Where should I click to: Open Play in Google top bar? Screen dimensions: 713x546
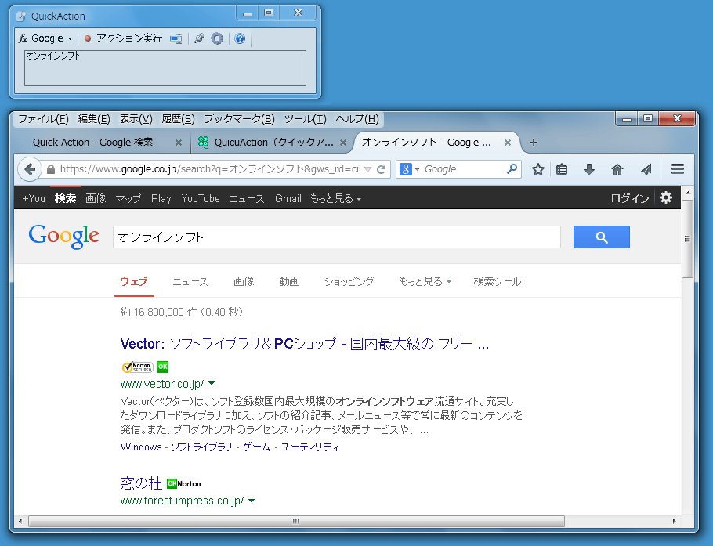pos(161,199)
